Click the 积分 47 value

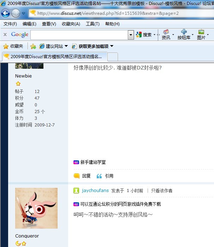[37, 98]
